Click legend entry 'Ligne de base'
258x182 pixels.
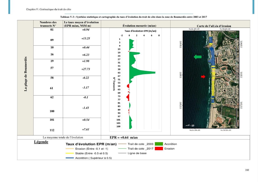137,153
